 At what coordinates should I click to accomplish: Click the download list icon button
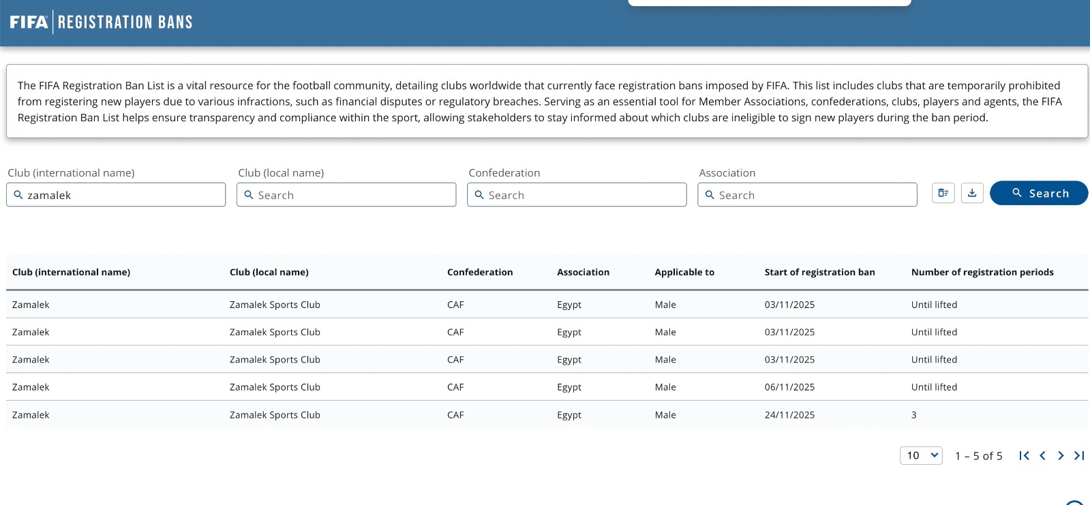tap(972, 194)
